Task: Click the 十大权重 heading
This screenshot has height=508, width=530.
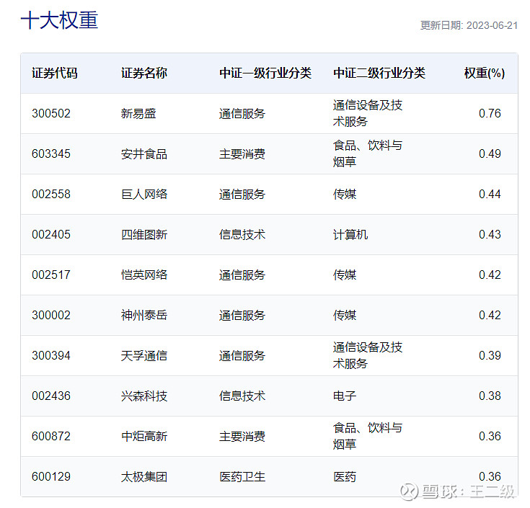Action: click(59, 20)
